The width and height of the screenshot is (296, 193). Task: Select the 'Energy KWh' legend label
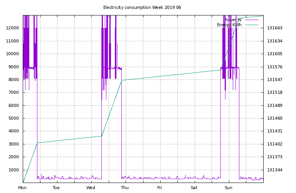[229, 25]
